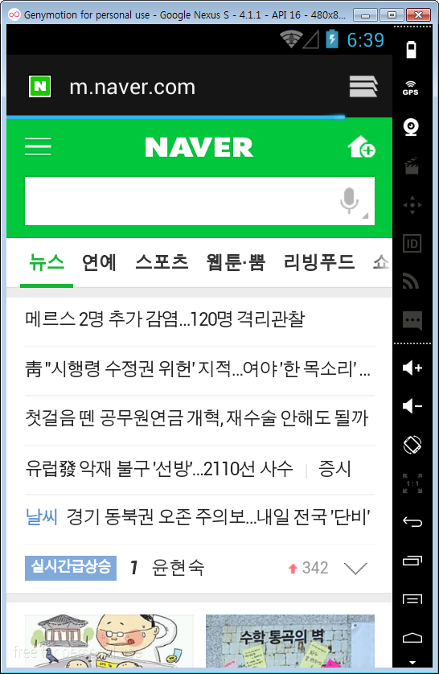
Task: Open the Genymotion battery settings
Action: pos(411,50)
